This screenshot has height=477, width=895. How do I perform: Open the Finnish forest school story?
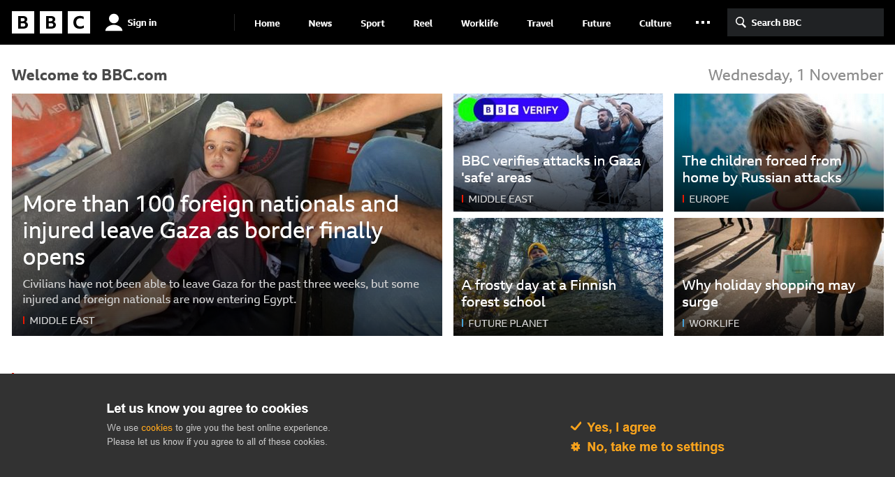click(539, 293)
